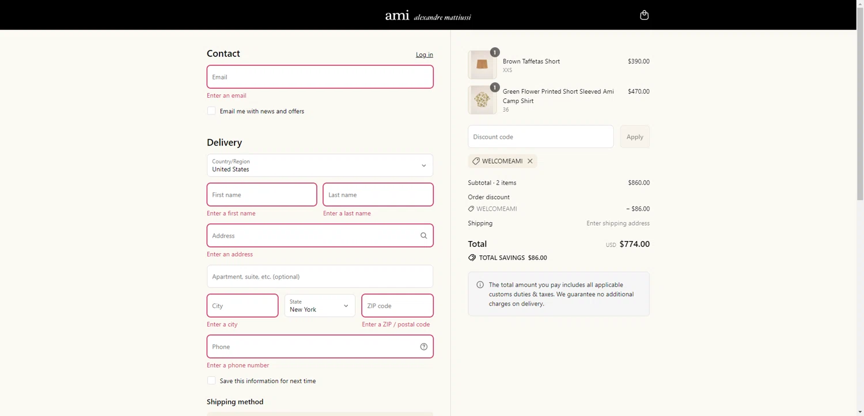This screenshot has height=416, width=864.
Task: Open the Country/Region dropdown
Action: click(x=320, y=165)
